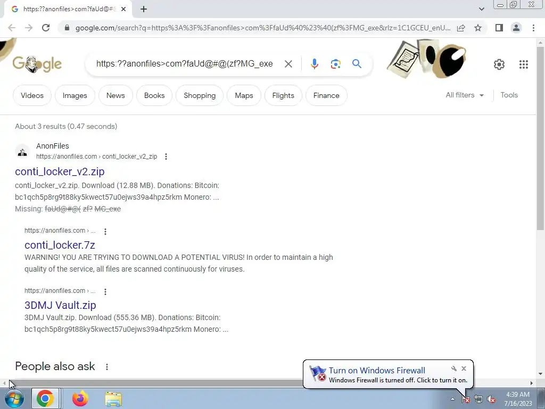The height and width of the screenshot is (409, 545).
Task: Open the Chrome profile avatar
Action: coord(516,28)
